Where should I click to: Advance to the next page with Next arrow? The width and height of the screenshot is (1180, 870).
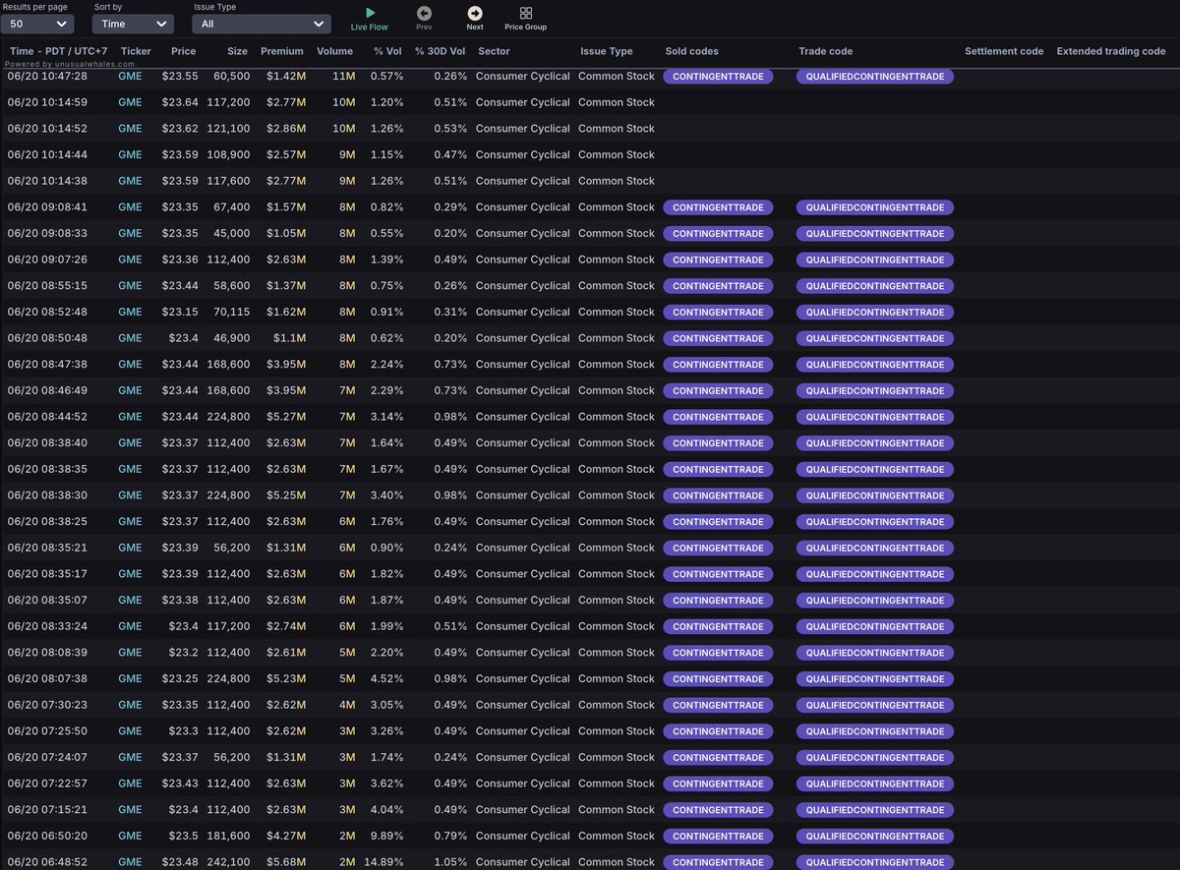(x=475, y=16)
